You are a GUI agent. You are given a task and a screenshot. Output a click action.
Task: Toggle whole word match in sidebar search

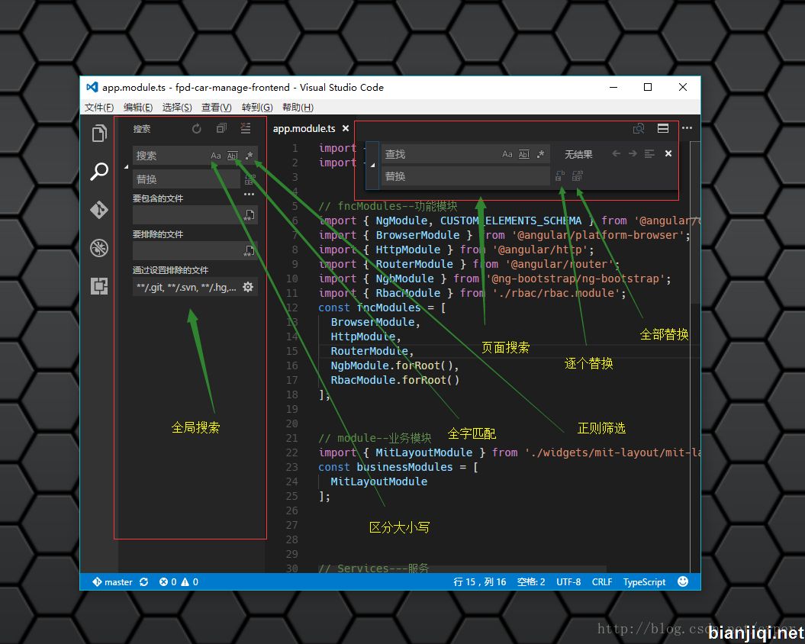tap(233, 156)
